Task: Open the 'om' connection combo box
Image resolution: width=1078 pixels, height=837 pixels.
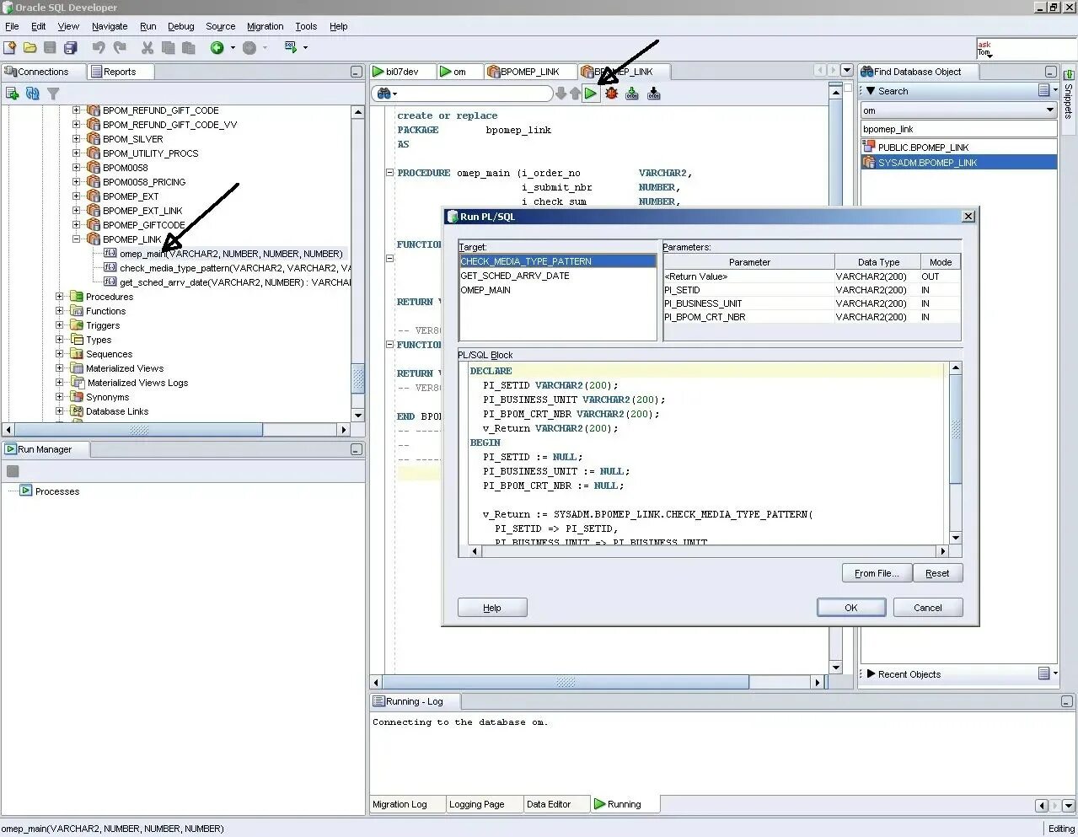Action: click(958, 110)
